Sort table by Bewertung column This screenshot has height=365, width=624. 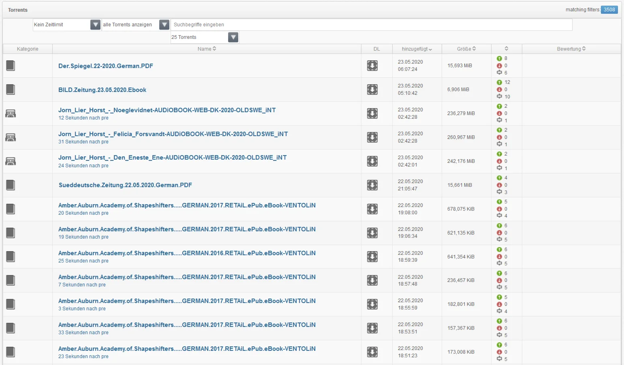[x=571, y=49]
